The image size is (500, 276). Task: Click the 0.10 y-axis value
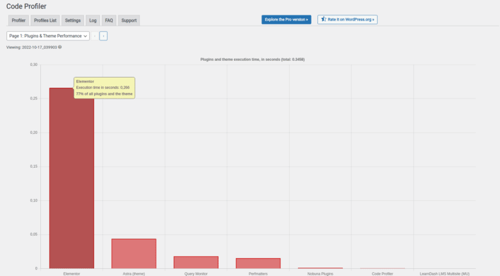point(33,200)
